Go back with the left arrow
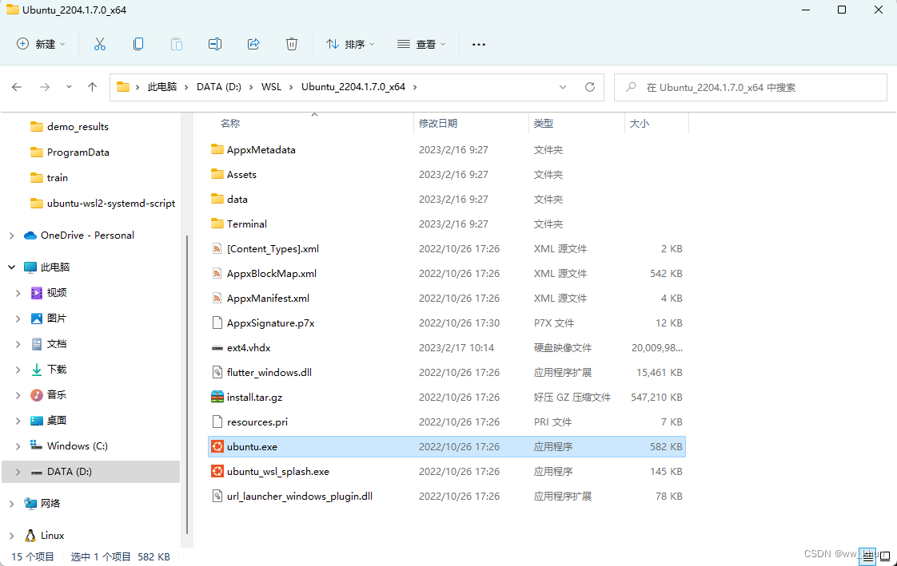 pos(17,87)
